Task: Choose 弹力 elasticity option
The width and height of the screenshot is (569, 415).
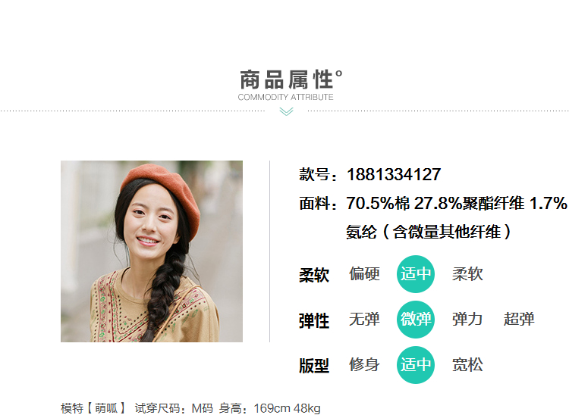Action: (467, 320)
